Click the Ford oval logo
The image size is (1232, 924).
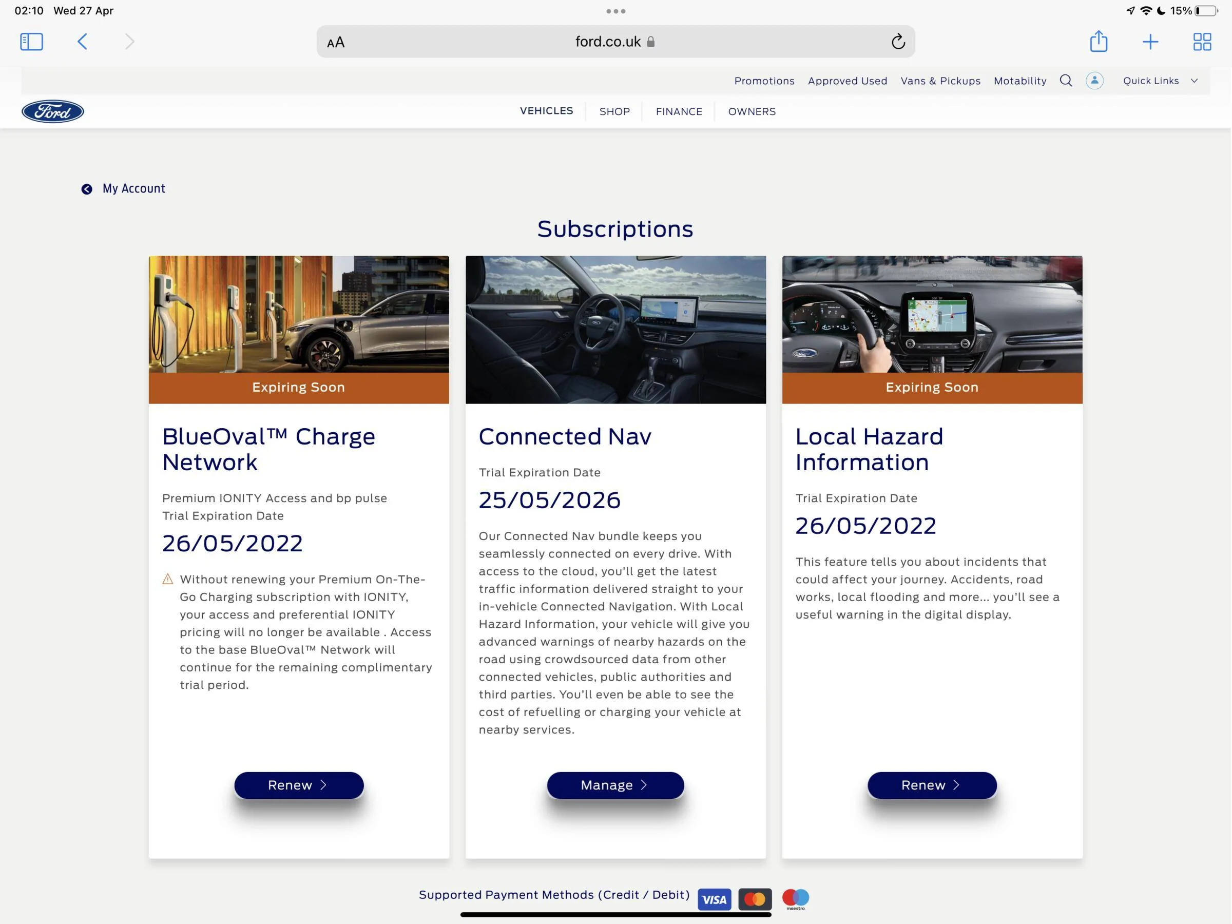point(53,111)
